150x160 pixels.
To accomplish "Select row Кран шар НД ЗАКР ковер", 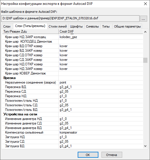I will coord(73,69).
